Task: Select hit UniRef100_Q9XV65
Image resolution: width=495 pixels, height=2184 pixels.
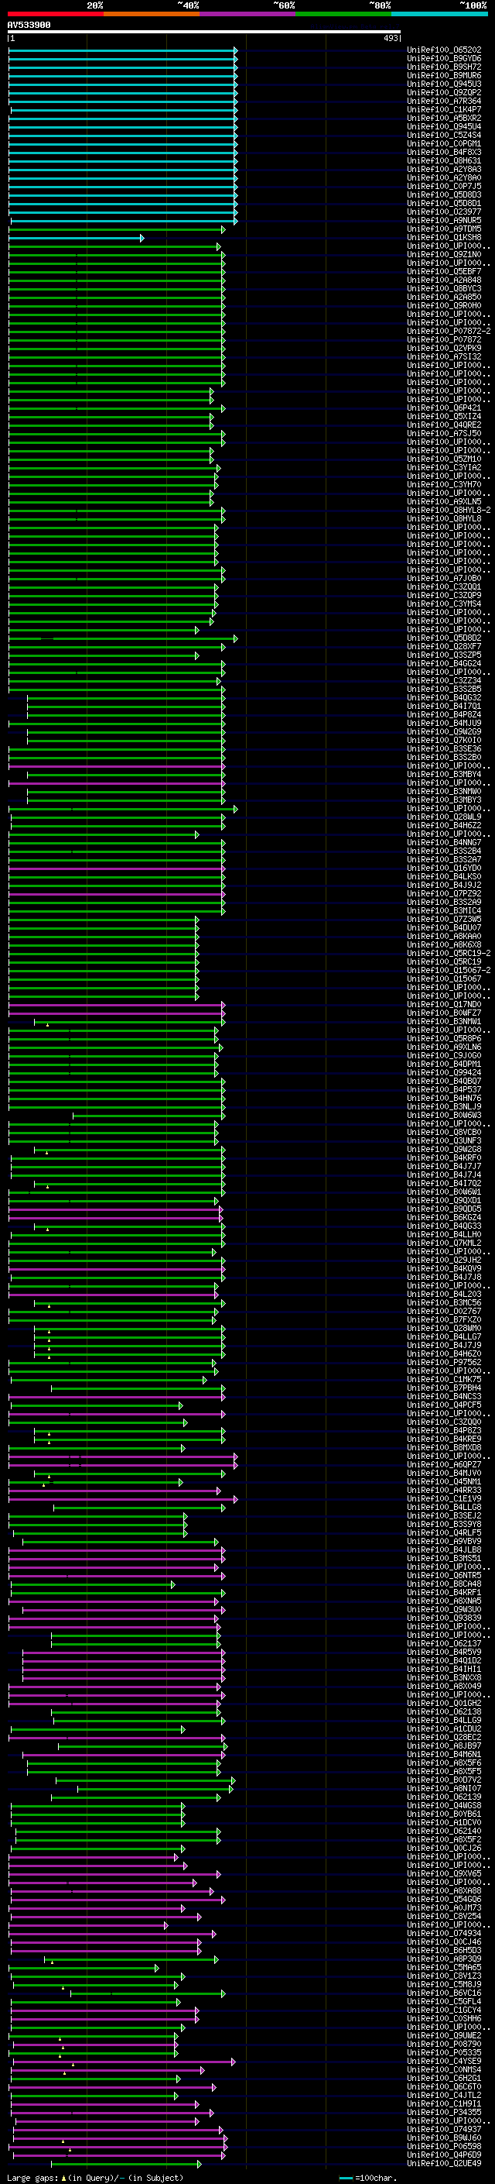Action: tap(444, 1873)
